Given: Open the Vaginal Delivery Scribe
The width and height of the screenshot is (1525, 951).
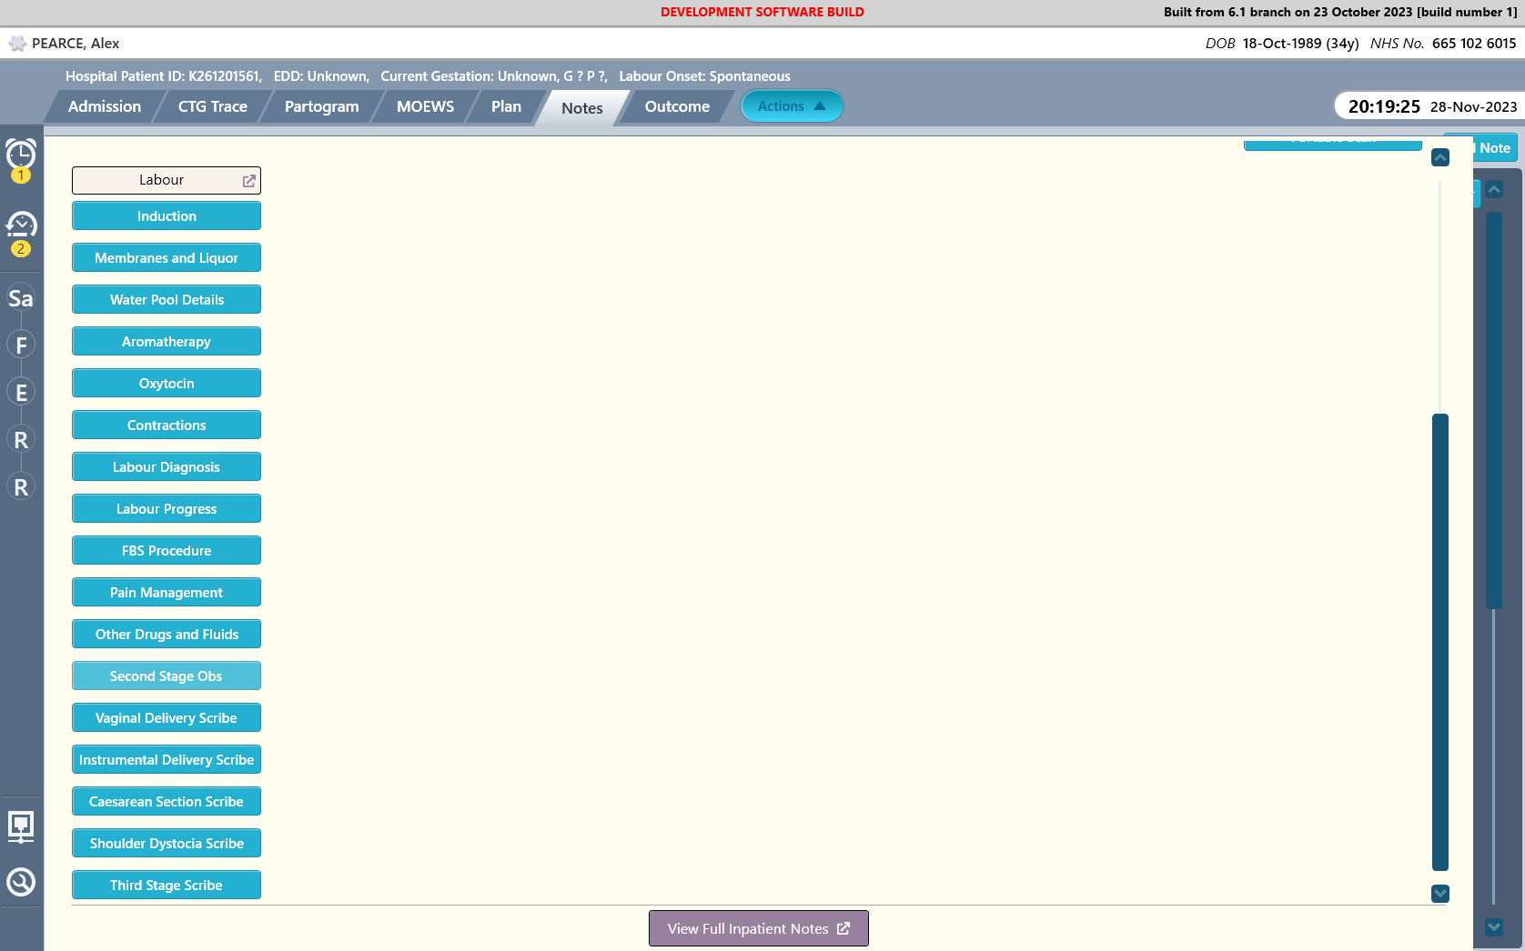Looking at the screenshot, I should click(167, 718).
